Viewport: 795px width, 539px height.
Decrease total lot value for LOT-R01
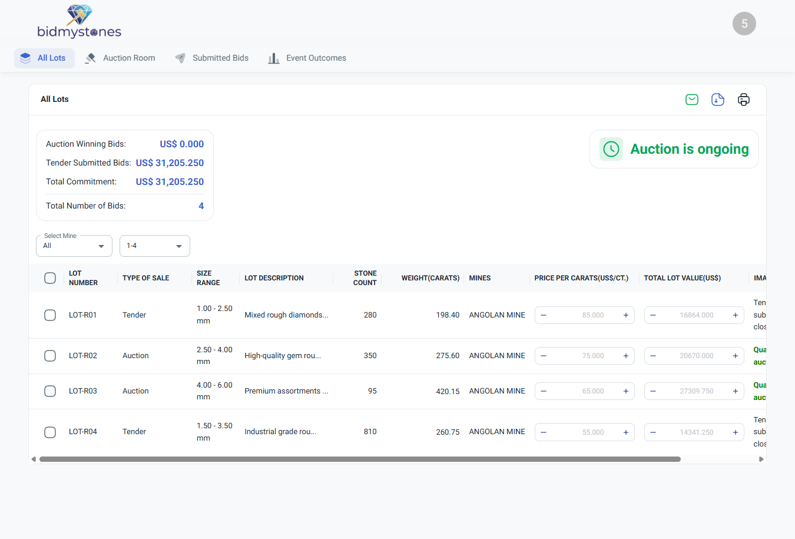point(653,315)
